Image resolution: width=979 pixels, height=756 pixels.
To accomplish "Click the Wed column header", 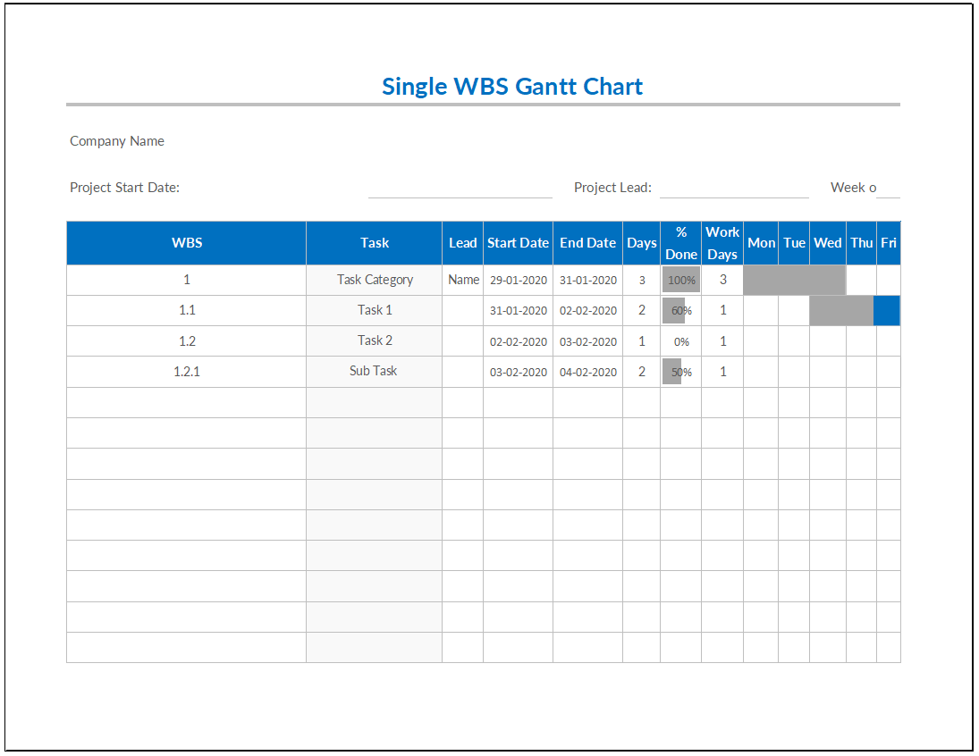I will [x=828, y=243].
